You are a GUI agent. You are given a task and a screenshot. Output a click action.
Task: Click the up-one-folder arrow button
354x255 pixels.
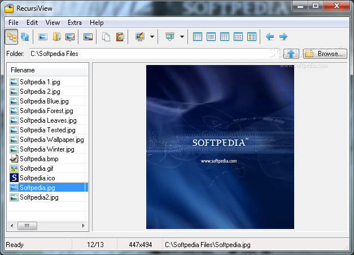tap(291, 54)
